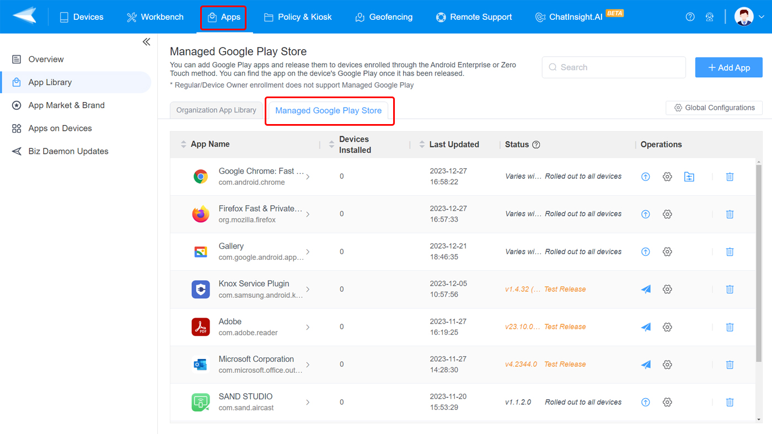772x434 pixels.
Task: Open Biz Daemon Updates
Action: (76, 151)
